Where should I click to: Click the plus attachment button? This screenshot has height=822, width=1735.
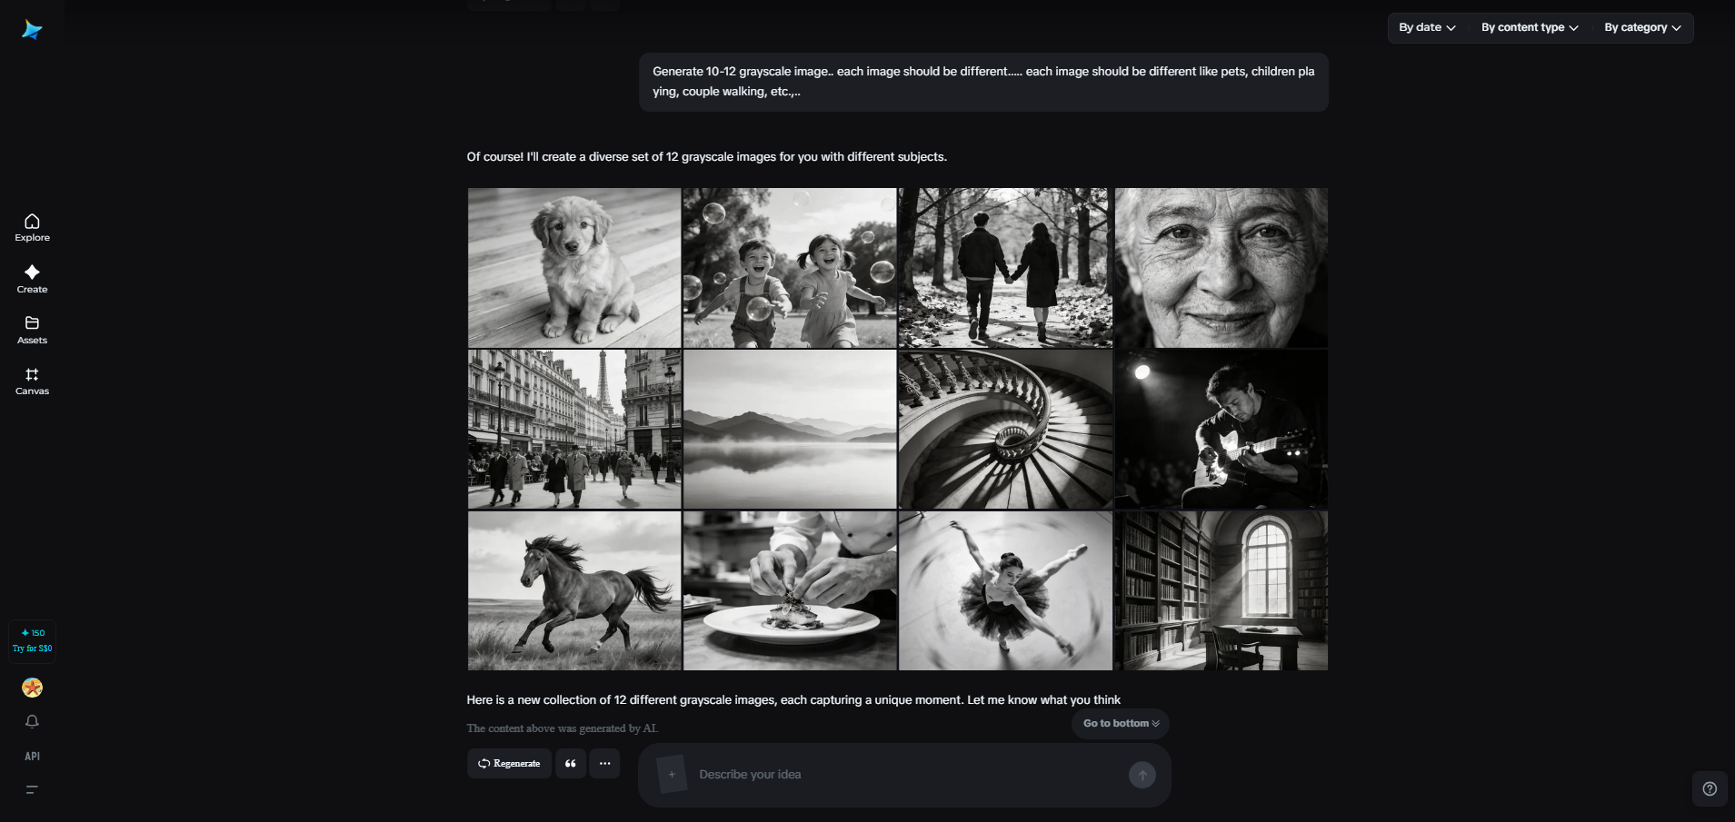click(672, 775)
